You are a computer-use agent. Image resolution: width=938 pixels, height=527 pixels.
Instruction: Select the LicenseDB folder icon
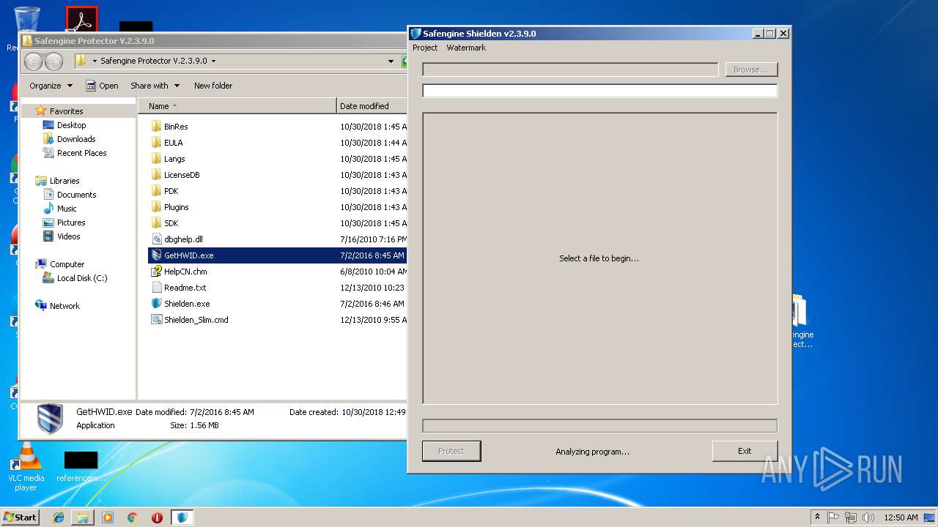(x=156, y=174)
